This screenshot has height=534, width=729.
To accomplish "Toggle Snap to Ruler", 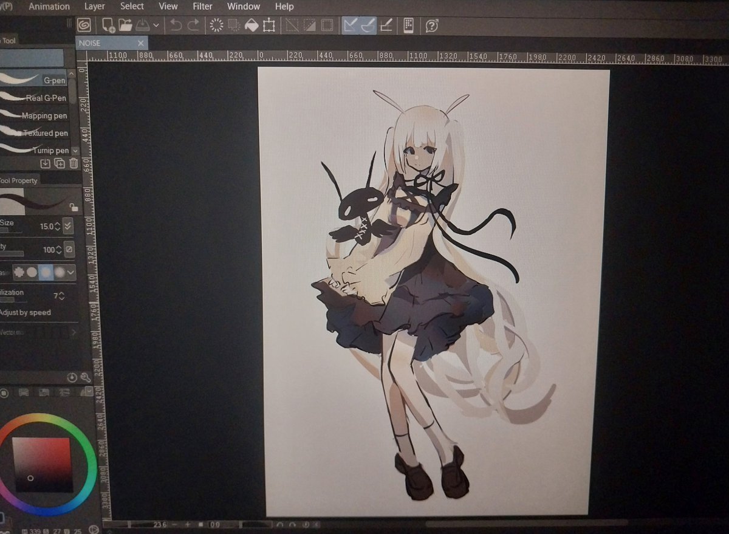I will pos(351,25).
